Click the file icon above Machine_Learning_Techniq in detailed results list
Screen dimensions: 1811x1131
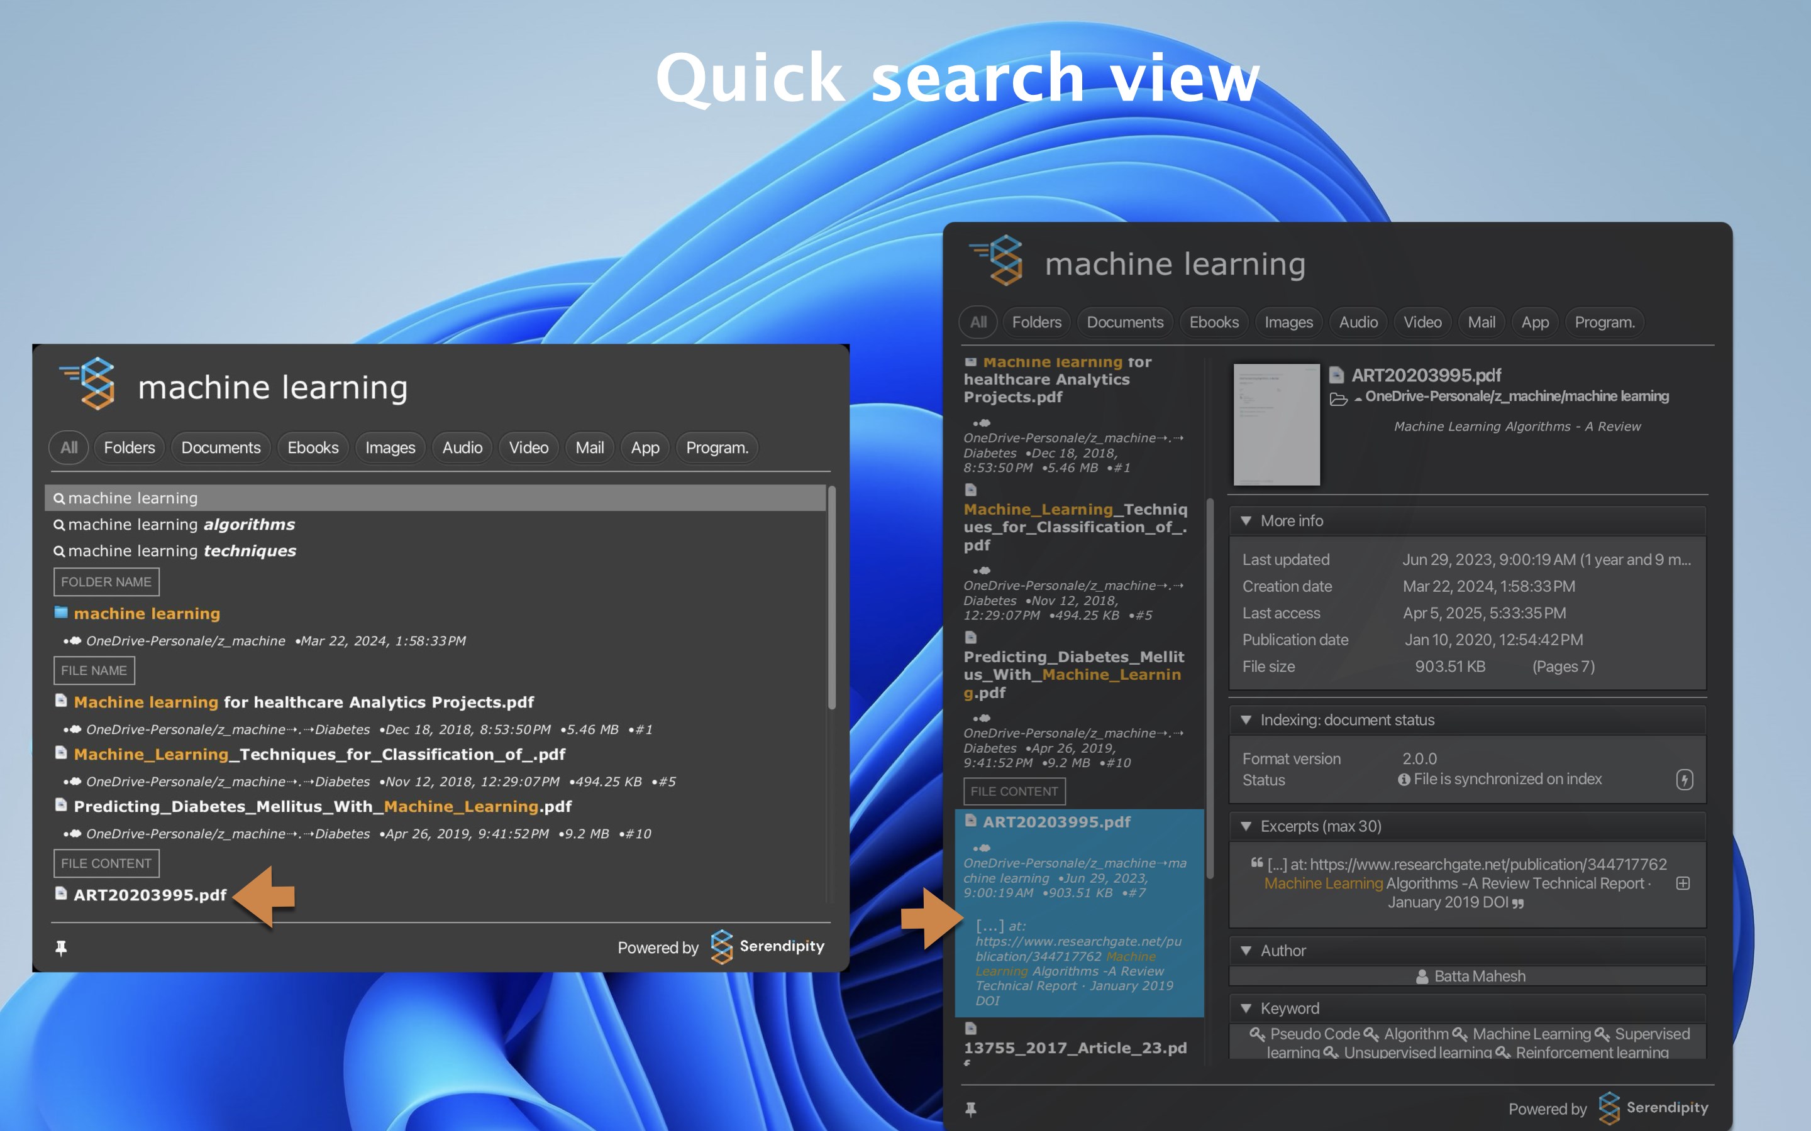[x=971, y=490]
